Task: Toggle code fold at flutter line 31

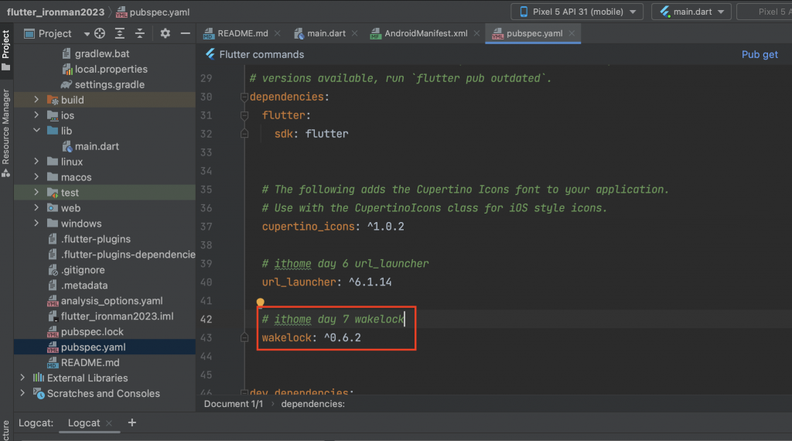Action: (244, 115)
